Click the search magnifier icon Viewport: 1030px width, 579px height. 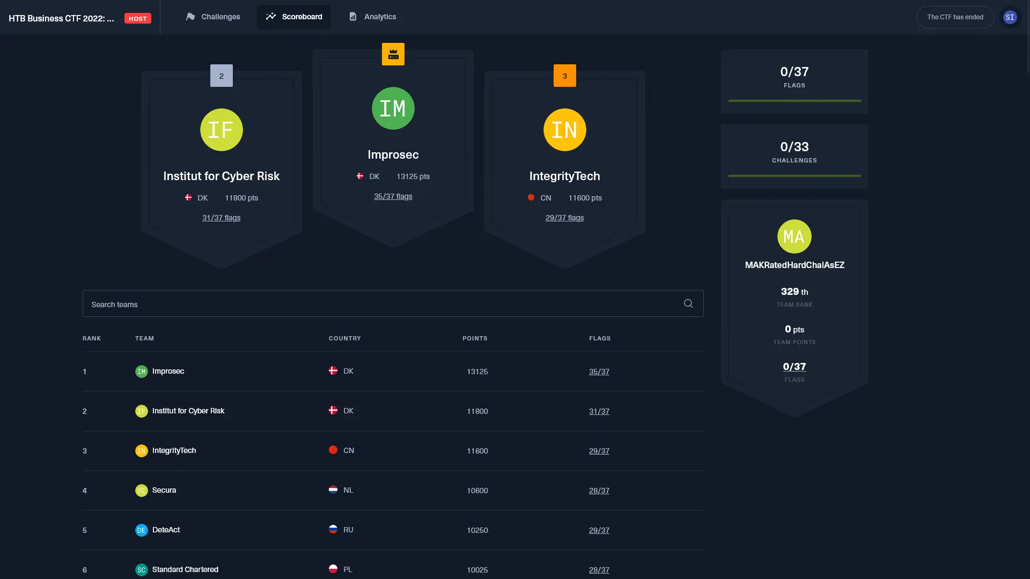tap(688, 303)
